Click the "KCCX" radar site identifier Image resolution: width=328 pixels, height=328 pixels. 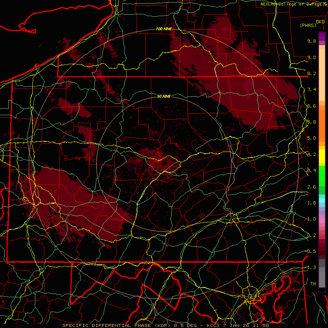tap(213, 325)
